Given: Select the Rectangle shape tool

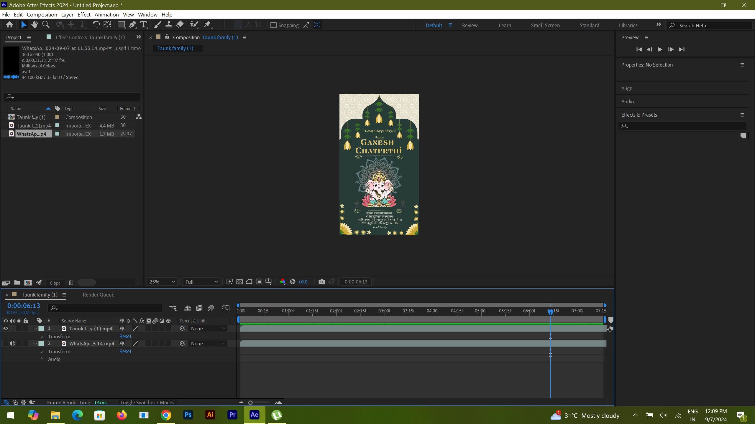Looking at the screenshot, I should [121, 25].
